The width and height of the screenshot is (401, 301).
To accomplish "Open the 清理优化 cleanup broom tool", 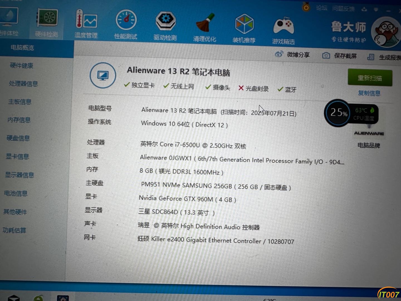I will 205,27.
